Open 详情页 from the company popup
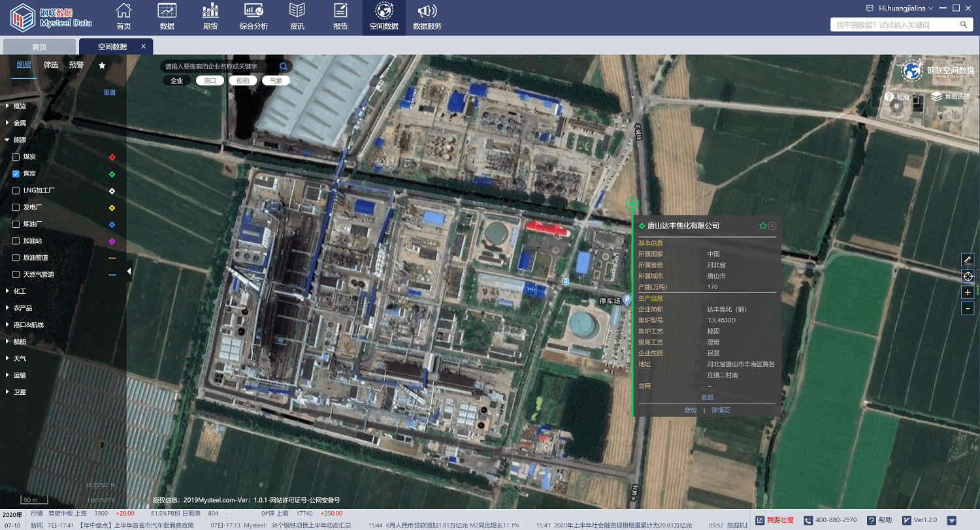Viewport: 980px width, 530px height. pyautogui.click(x=721, y=411)
